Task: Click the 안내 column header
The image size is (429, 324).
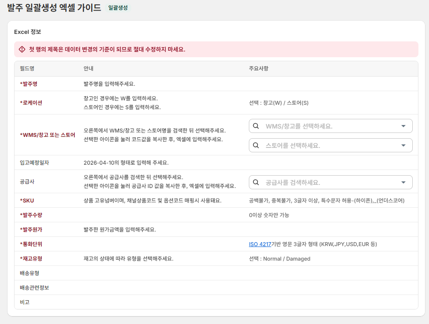Action: pyautogui.click(x=89, y=68)
